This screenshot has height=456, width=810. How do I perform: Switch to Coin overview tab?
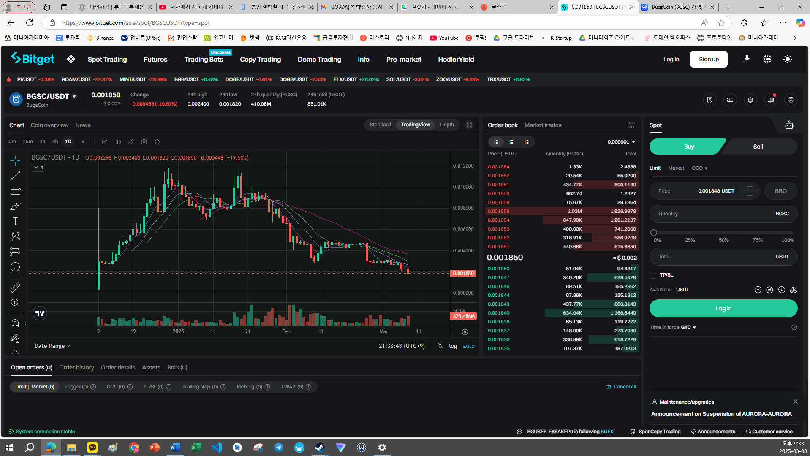click(49, 125)
